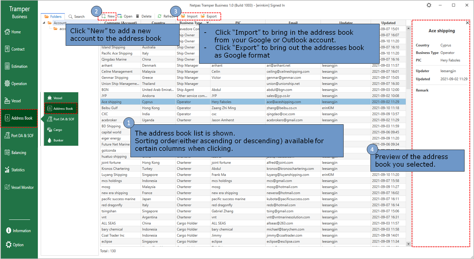The width and height of the screenshot is (474, 259).
Task: Collapse the Account tree node
Action: pos(44,23)
